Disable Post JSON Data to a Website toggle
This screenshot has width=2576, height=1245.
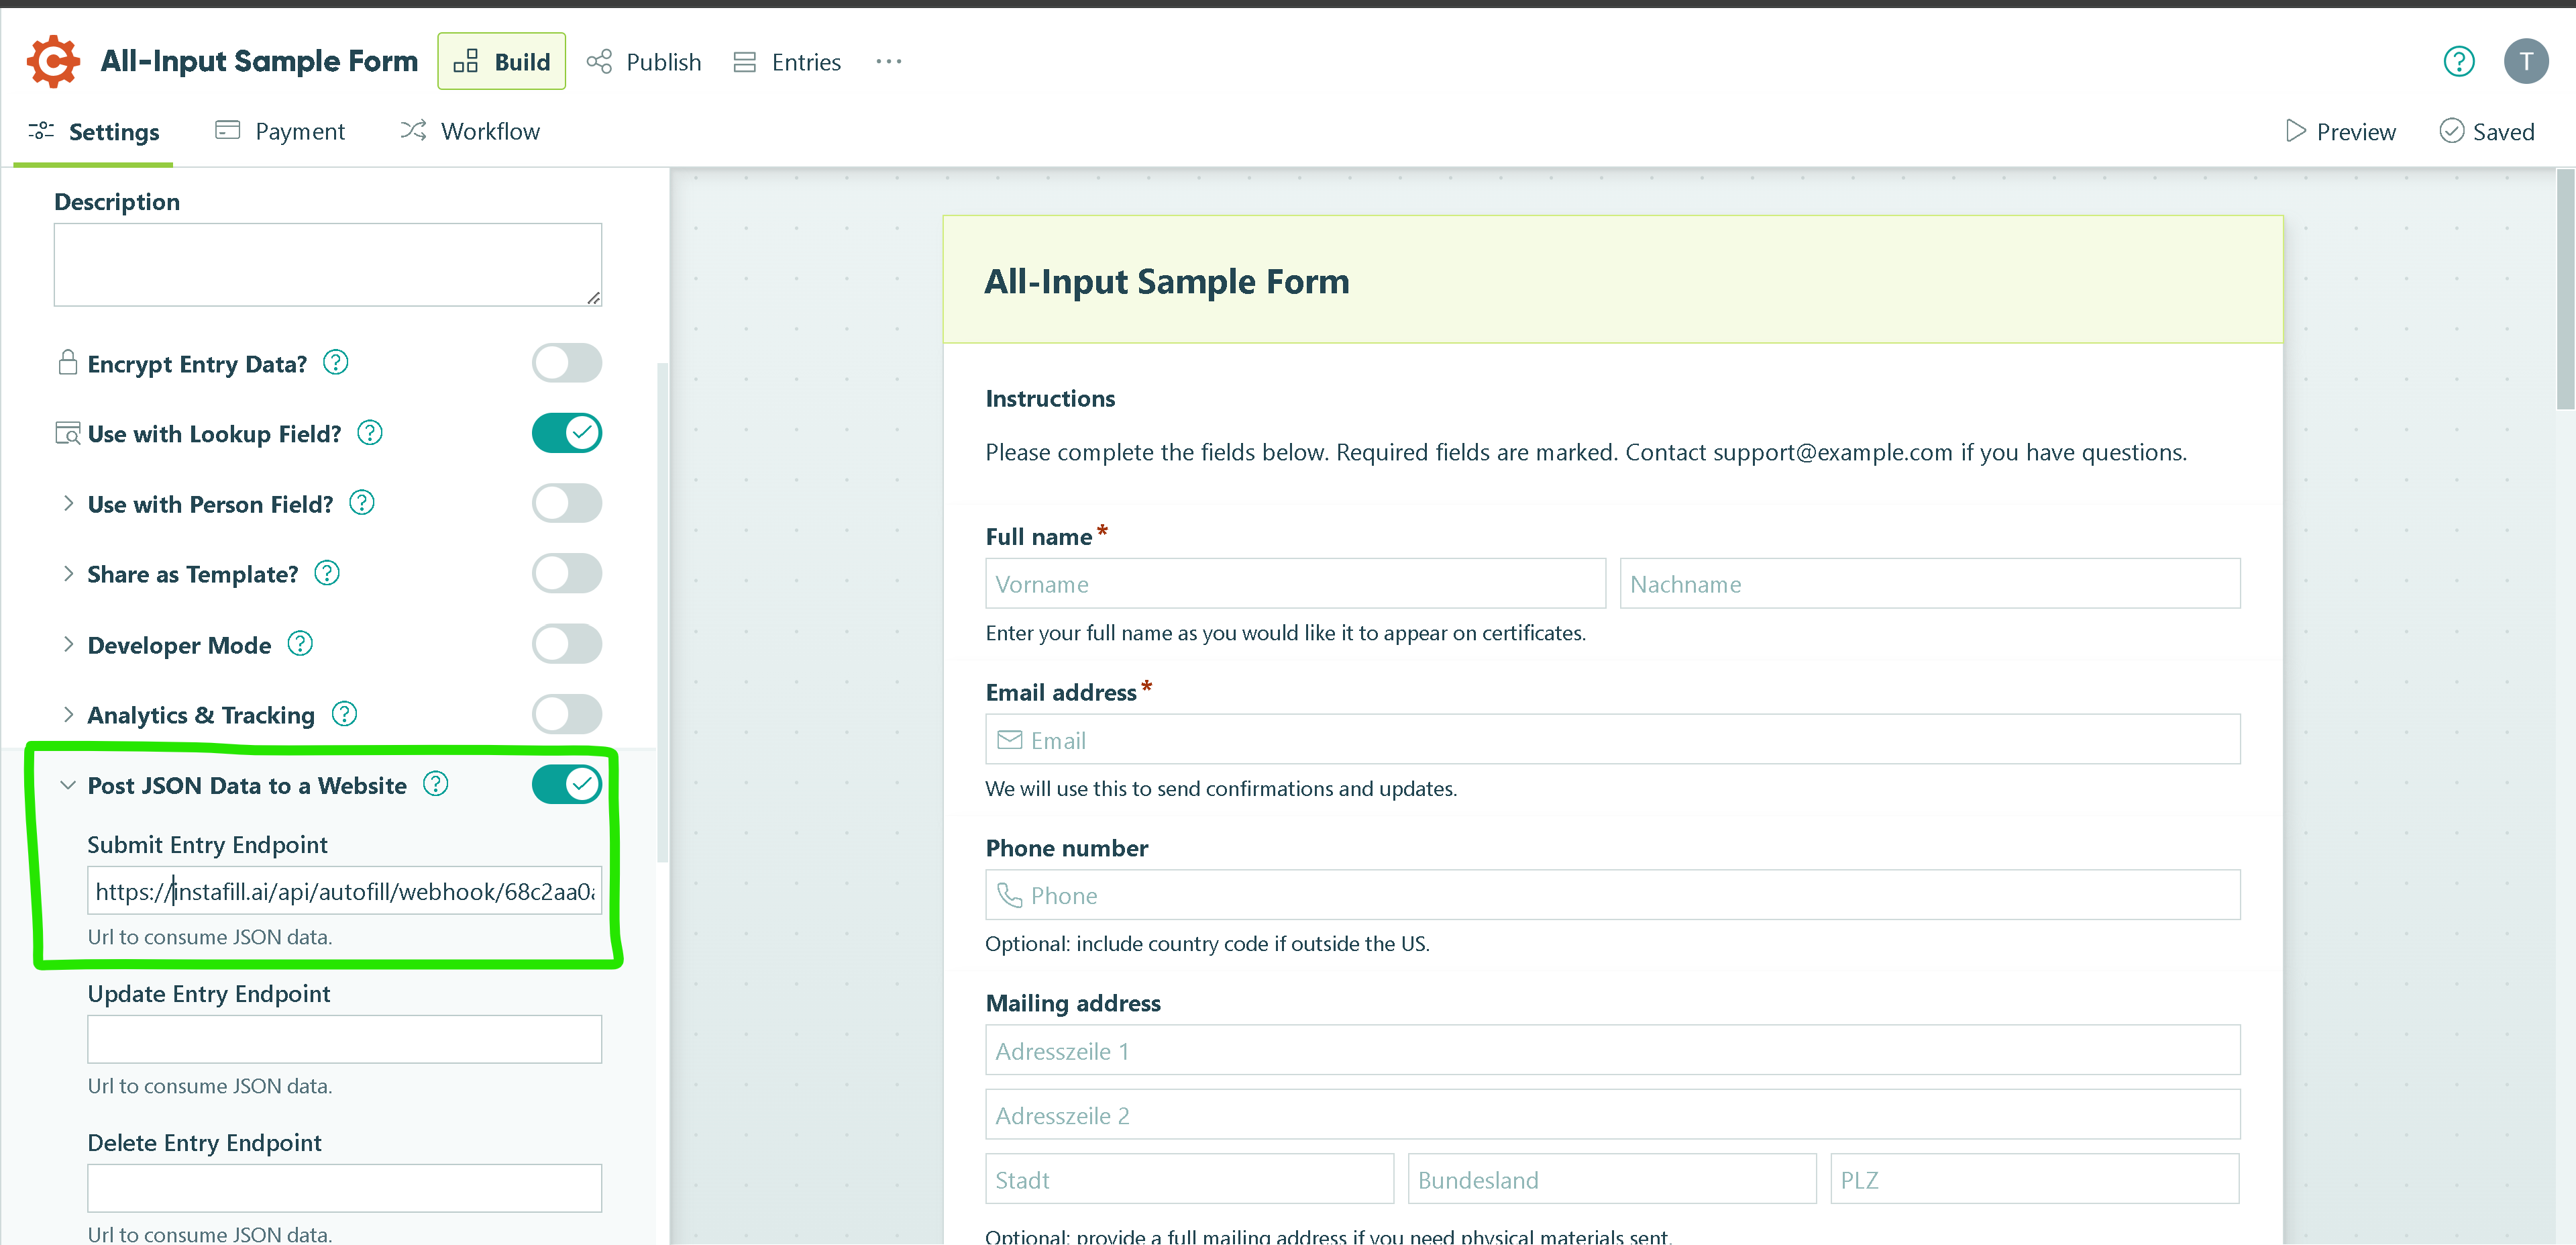click(566, 785)
